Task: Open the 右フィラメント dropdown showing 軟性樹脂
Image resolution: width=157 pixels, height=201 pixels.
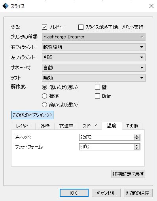Action: [x=94, y=47]
